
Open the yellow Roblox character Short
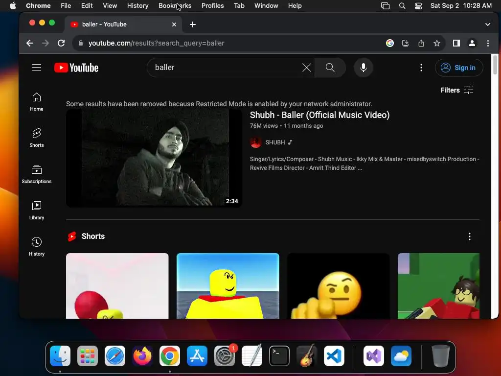tap(228, 286)
